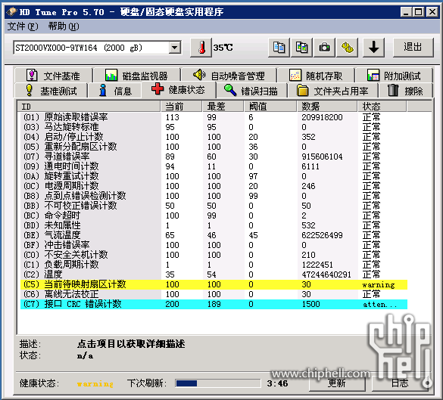Switch to the 磁盘监视器 tab
This screenshot has height=400, width=443.
pyautogui.click(x=137, y=76)
